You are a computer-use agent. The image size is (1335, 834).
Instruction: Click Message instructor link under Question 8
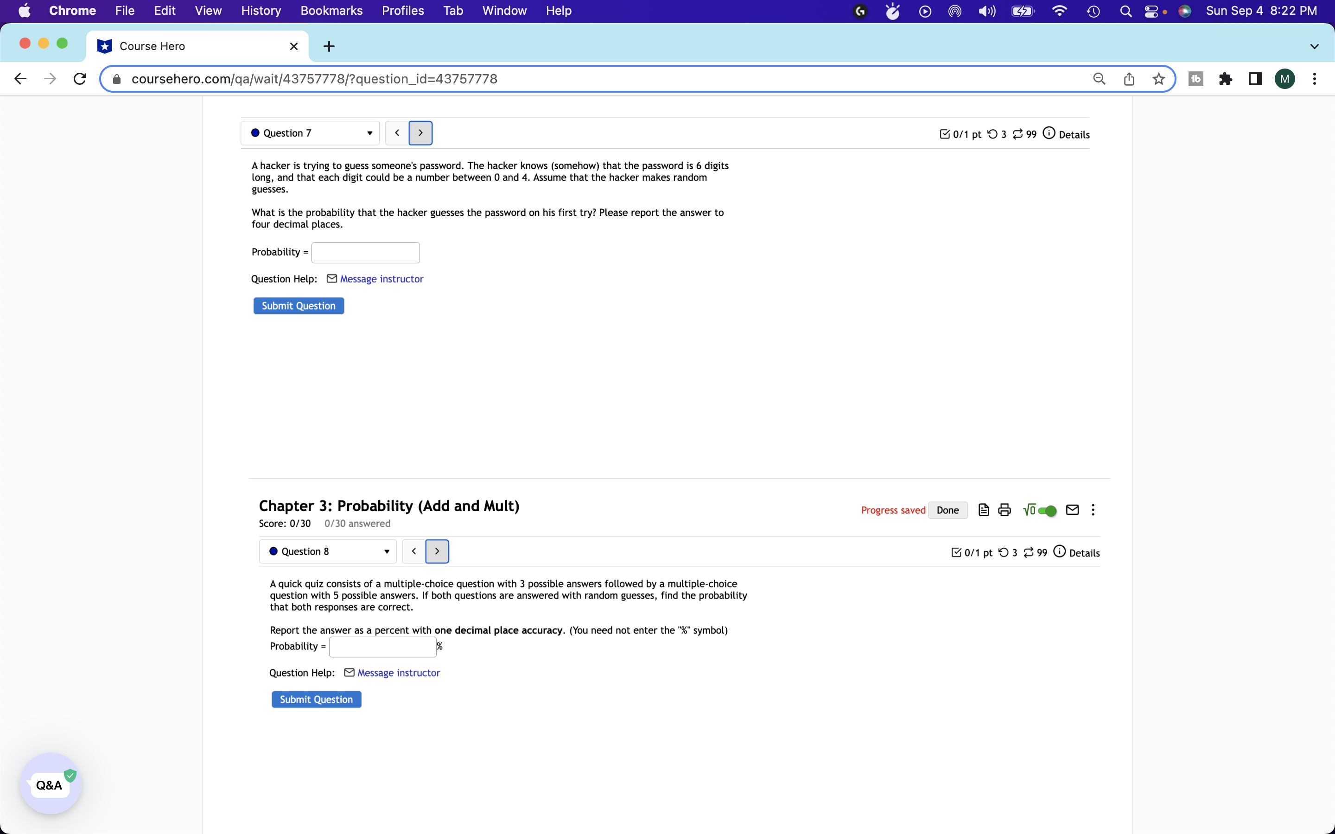pyautogui.click(x=398, y=672)
